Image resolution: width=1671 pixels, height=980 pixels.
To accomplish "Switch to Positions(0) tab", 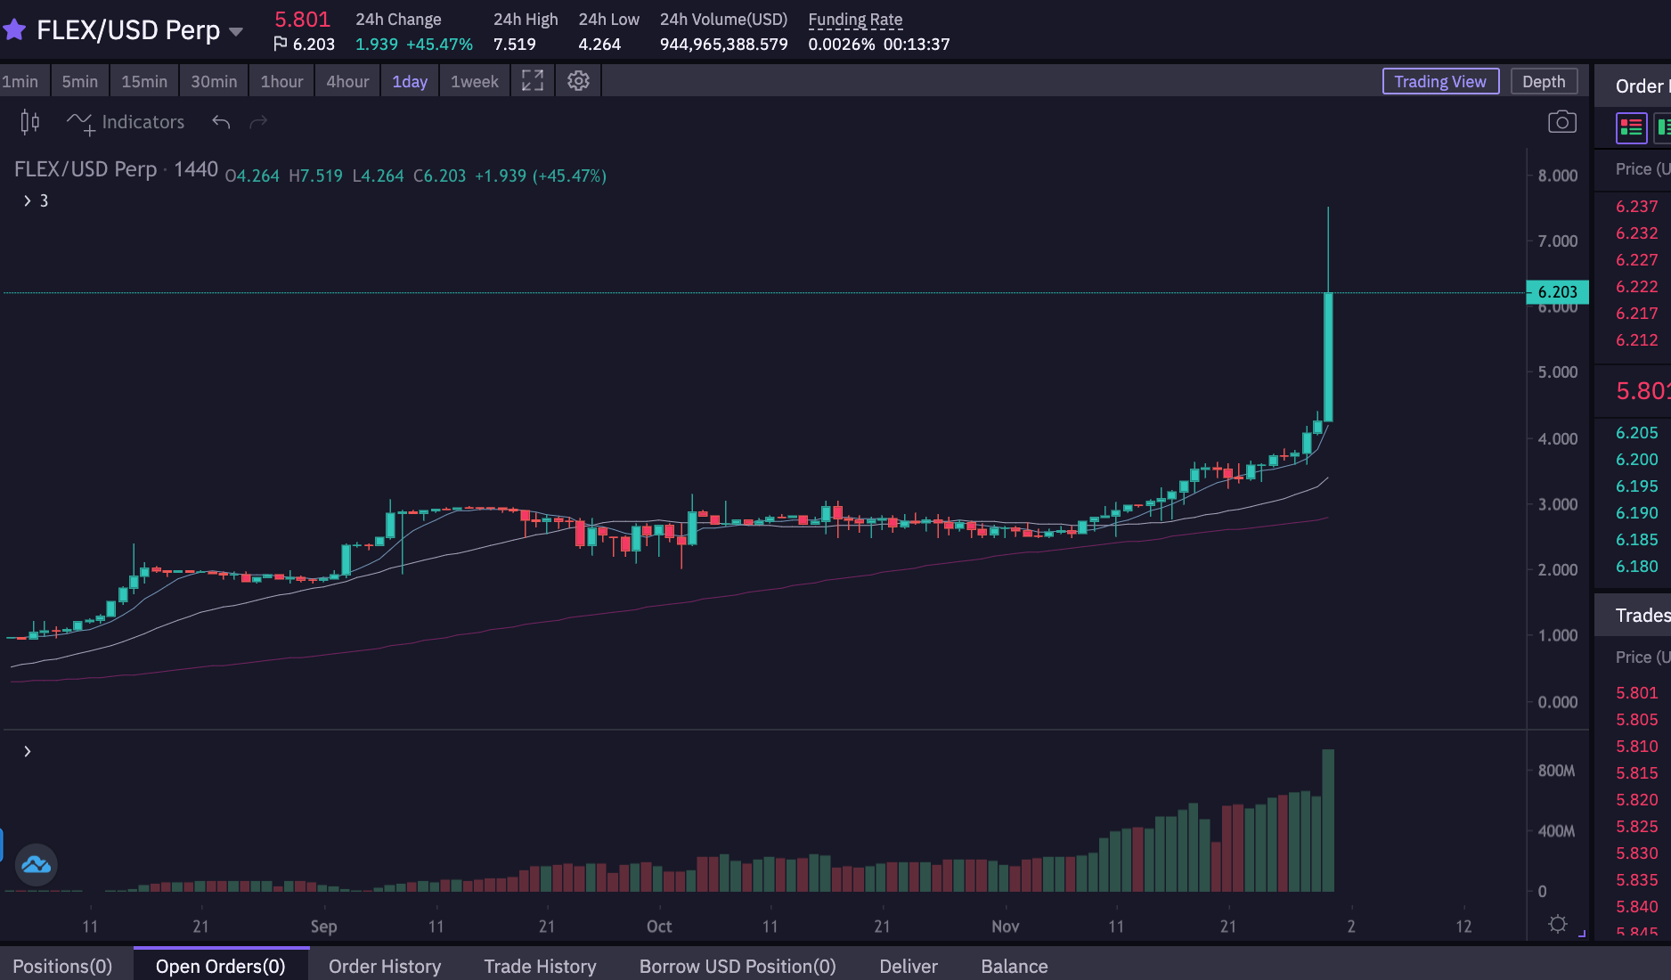I will (x=62, y=966).
